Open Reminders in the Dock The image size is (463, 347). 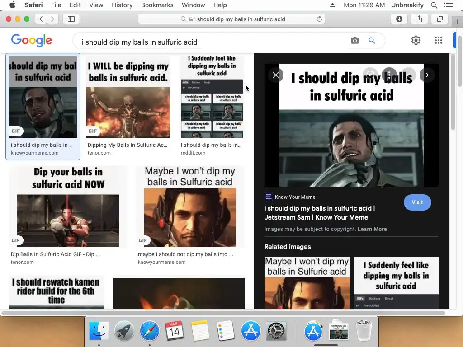tap(226, 331)
